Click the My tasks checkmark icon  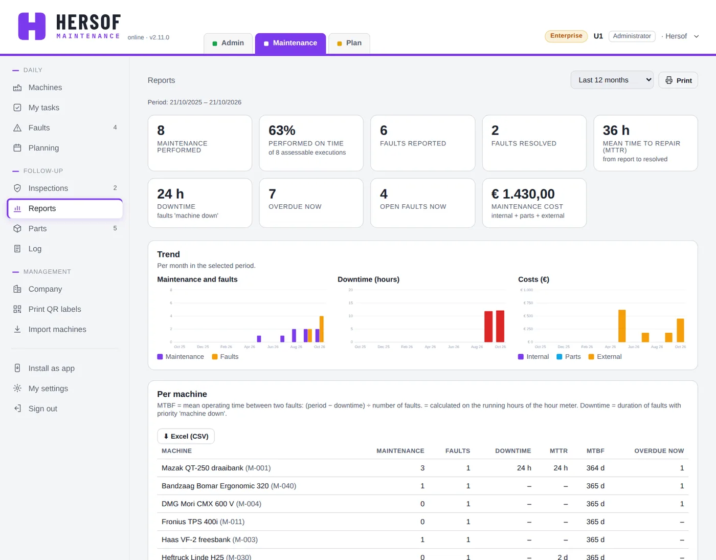click(x=17, y=107)
